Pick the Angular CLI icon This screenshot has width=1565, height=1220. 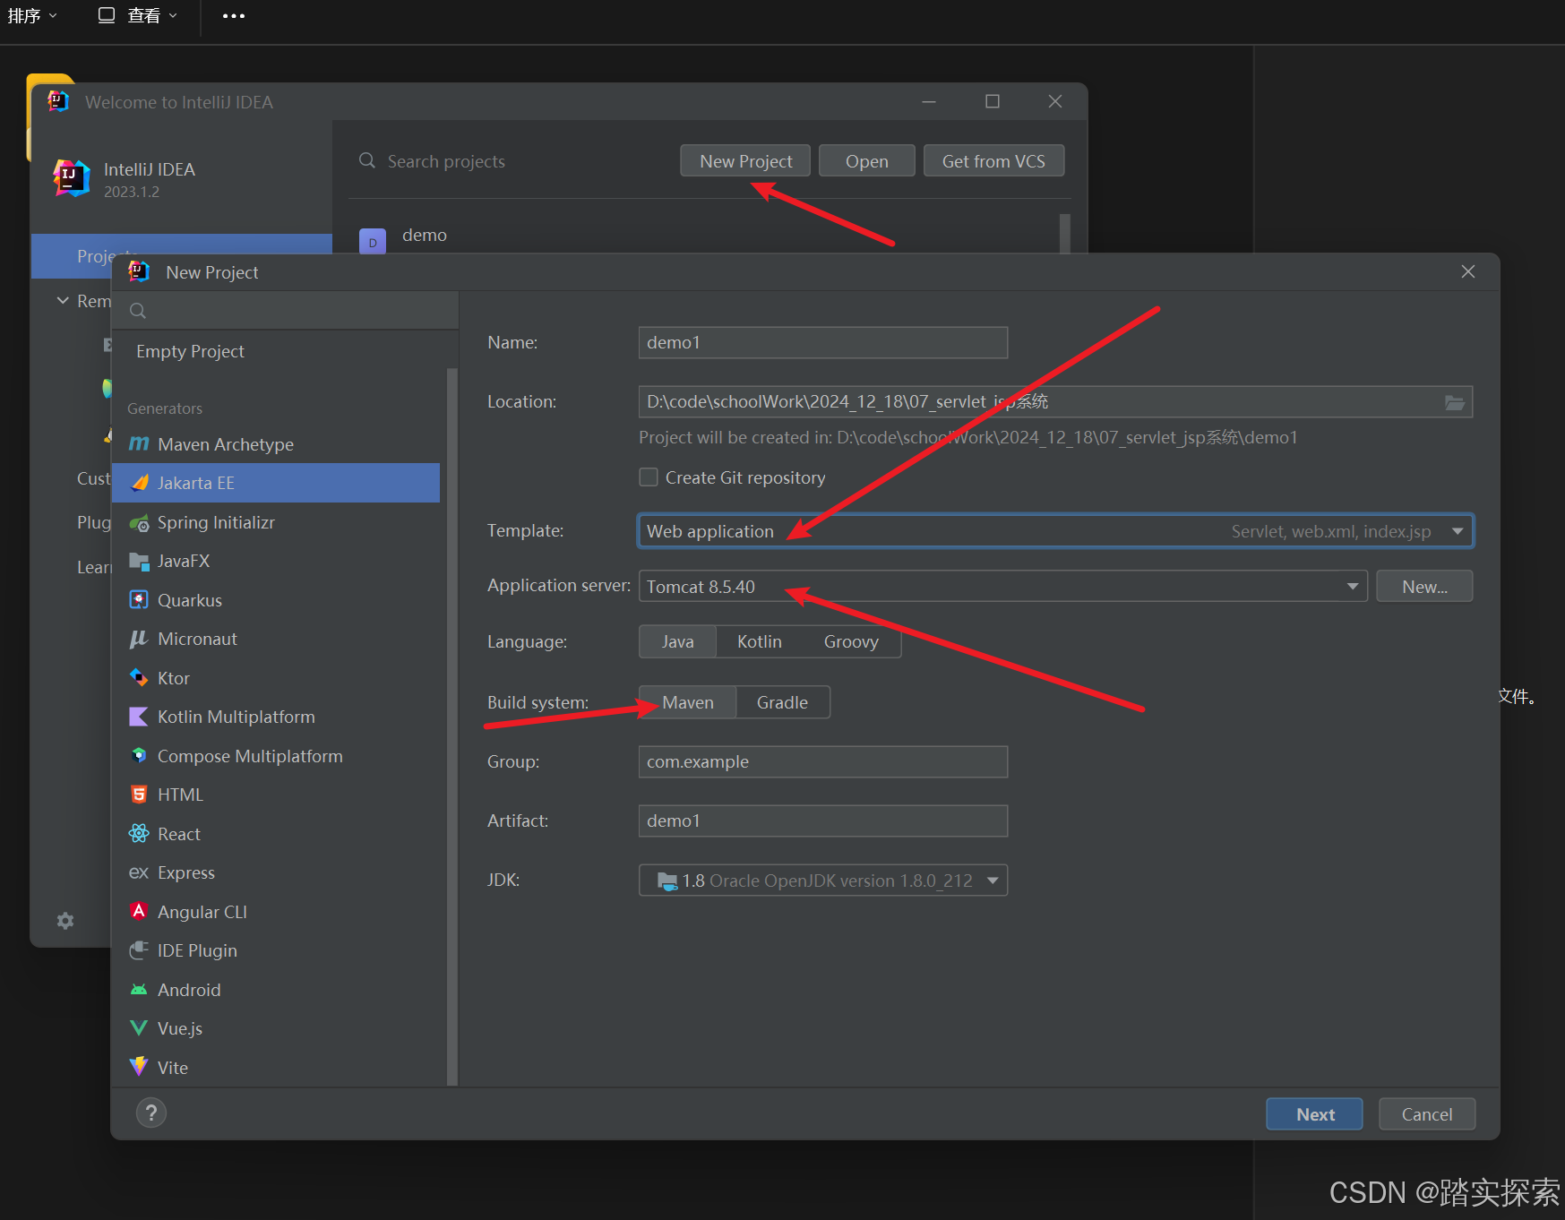139,912
